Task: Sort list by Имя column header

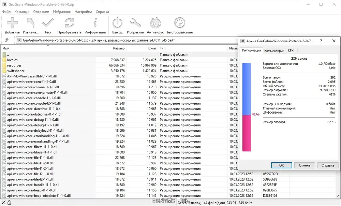Action: (x=48, y=48)
